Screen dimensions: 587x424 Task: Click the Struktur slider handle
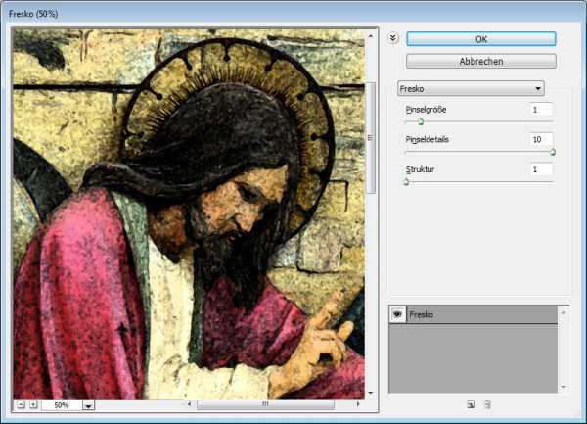pyautogui.click(x=406, y=182)
